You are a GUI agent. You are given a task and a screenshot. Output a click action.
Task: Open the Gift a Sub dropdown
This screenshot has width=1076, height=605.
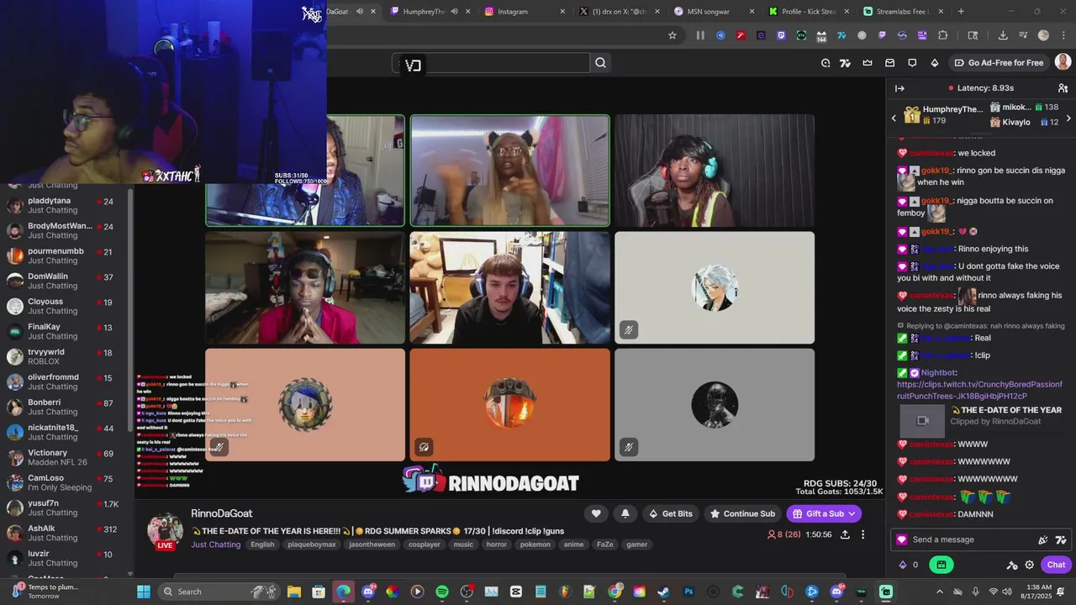pyautogui.click(x=824, y=513)
